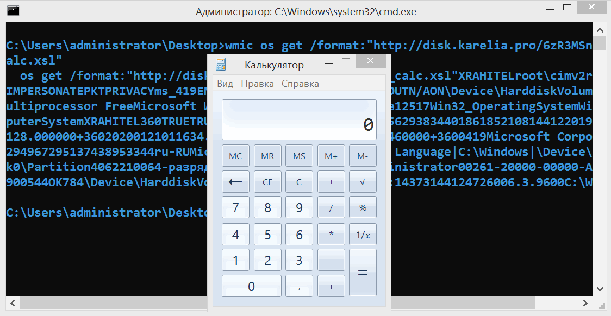Open the Вид menu in Calculator

[225, 84]
